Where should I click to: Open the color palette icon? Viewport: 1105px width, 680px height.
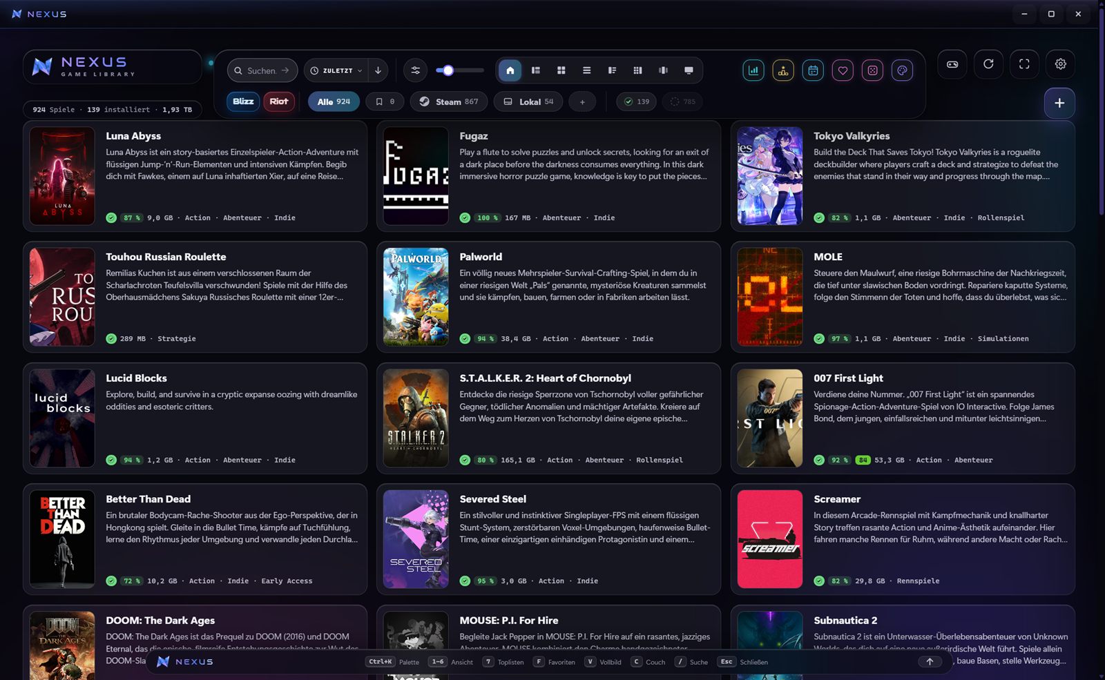pos(902,70)
